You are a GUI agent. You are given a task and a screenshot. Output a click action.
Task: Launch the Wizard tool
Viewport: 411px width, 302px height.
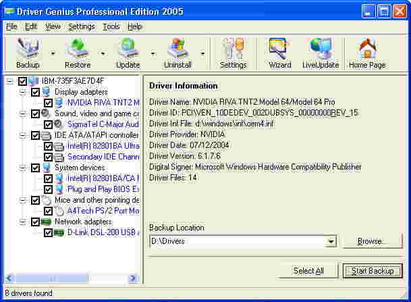(279, 54)
